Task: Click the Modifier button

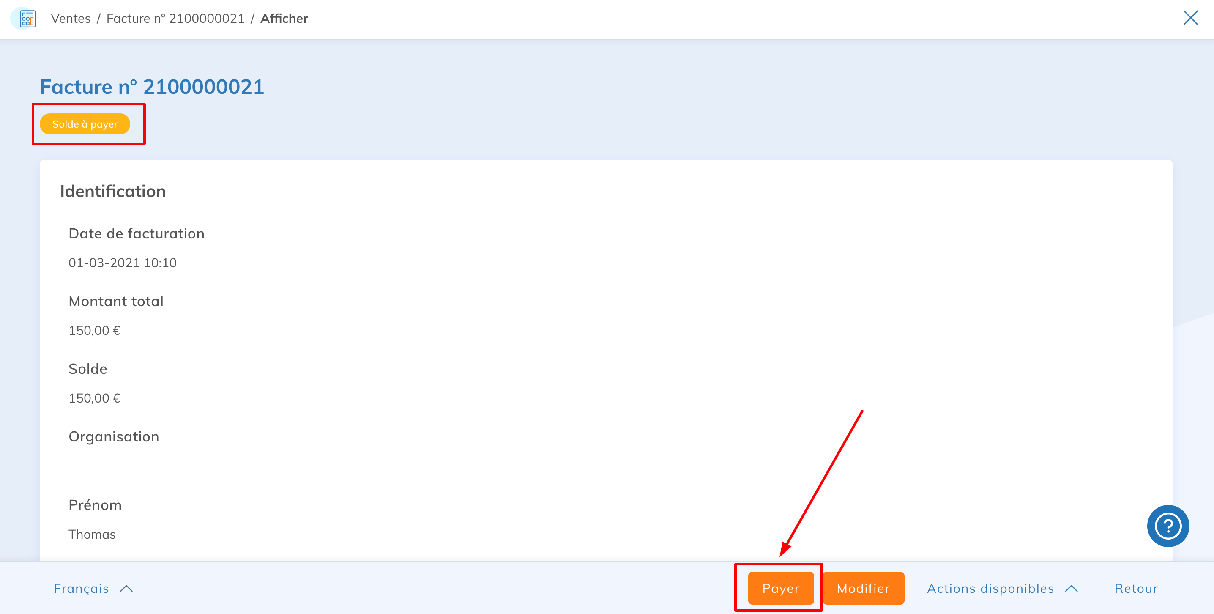Action: click(864, 588)
